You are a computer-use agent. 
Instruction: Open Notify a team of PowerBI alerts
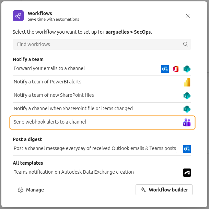[x=48, y=82]
